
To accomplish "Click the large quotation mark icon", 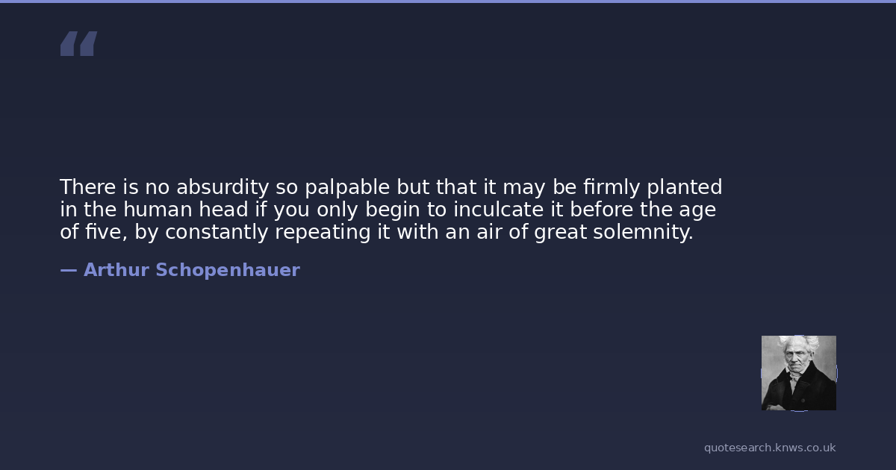I will click(x=78, y=44).
